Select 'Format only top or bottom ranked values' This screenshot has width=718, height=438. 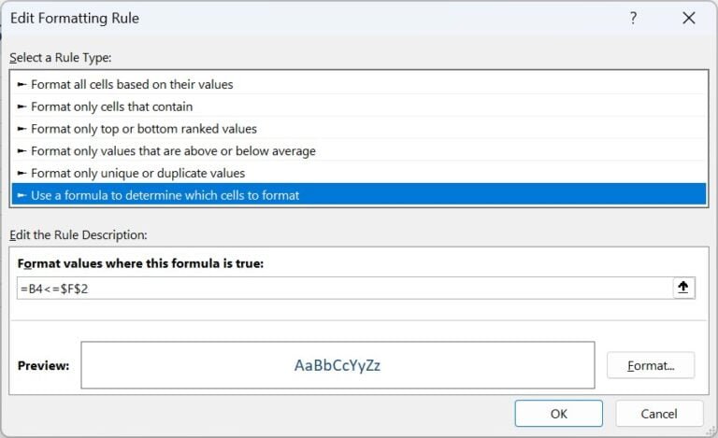point(143,129)
